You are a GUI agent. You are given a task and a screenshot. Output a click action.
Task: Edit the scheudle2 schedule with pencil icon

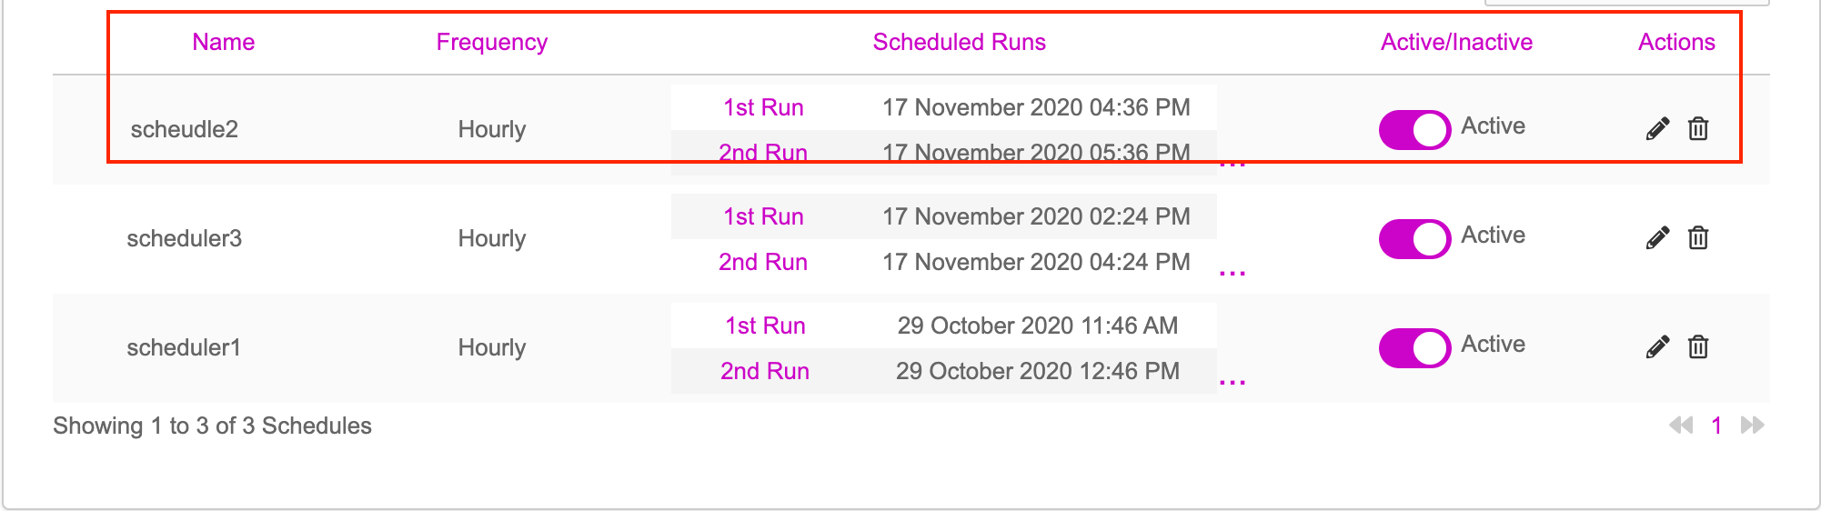click(1657, 129)
